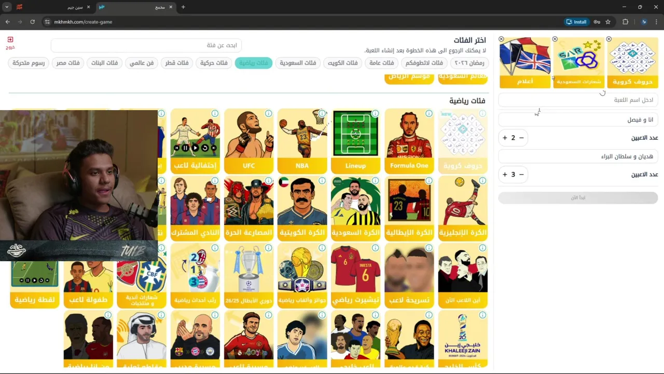Screen dimensions: 664x374
Task: Choose the لقطة رياضية category card
Action: pyautogui.click(x=35, y=284)
